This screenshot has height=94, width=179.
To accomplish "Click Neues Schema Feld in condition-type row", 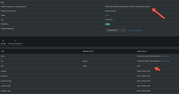I will point(143,86).
